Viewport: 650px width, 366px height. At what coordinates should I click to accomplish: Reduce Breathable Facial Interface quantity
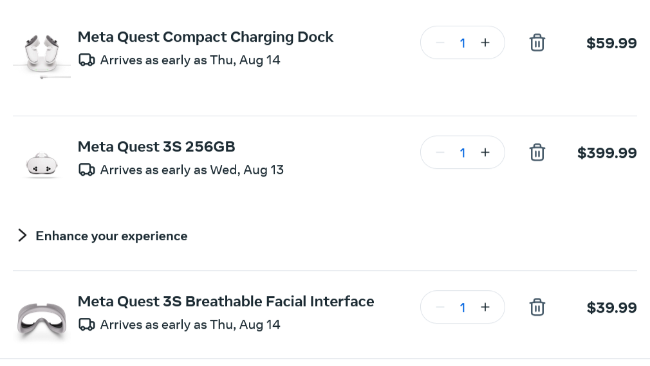click(440, 308)
